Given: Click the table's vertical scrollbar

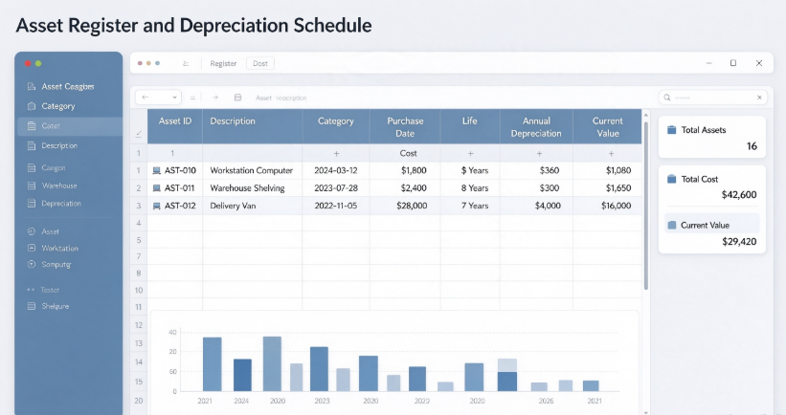Looking at the screenshot, I should pyautogui.click(x=645, y=206).
